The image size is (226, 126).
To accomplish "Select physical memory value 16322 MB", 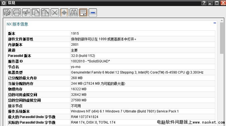I will click(x=79, y=89).
